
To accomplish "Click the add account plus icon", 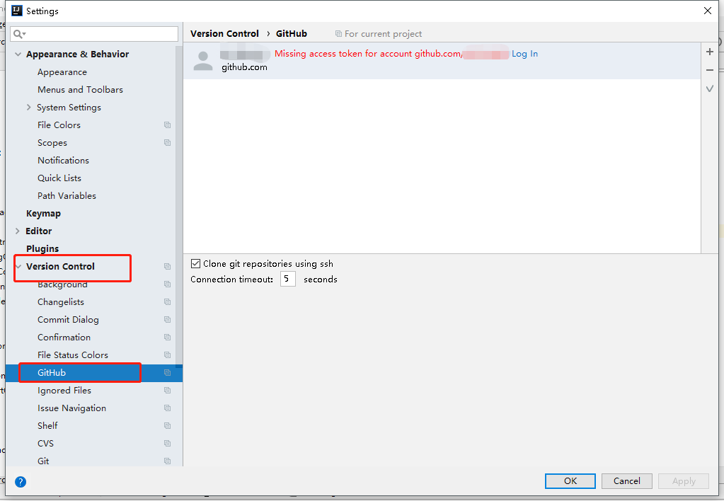I will pyautogui.click(x=710, y=52).
